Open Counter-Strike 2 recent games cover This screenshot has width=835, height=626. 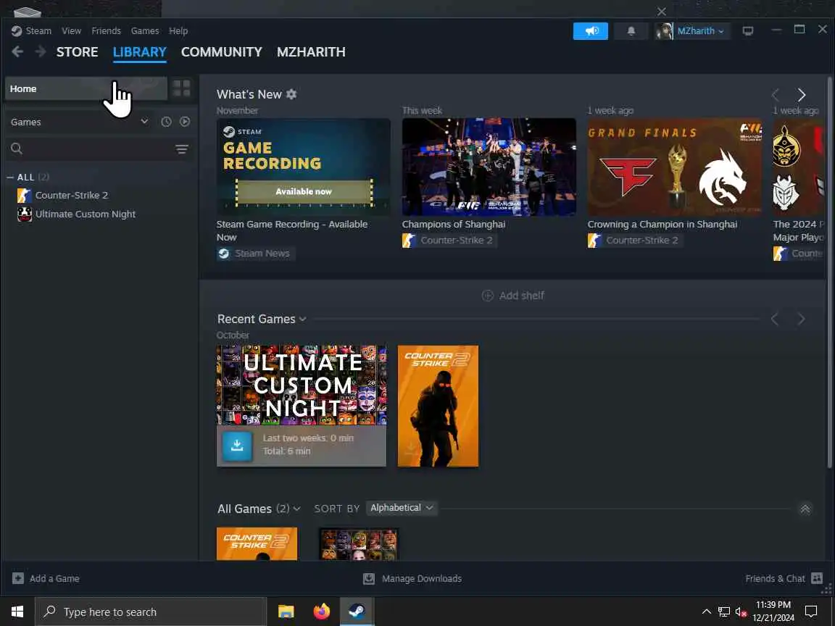click(438, 406)
